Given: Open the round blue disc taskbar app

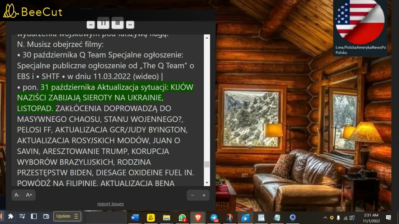Looking at the screenshot, I should (293, 217).
